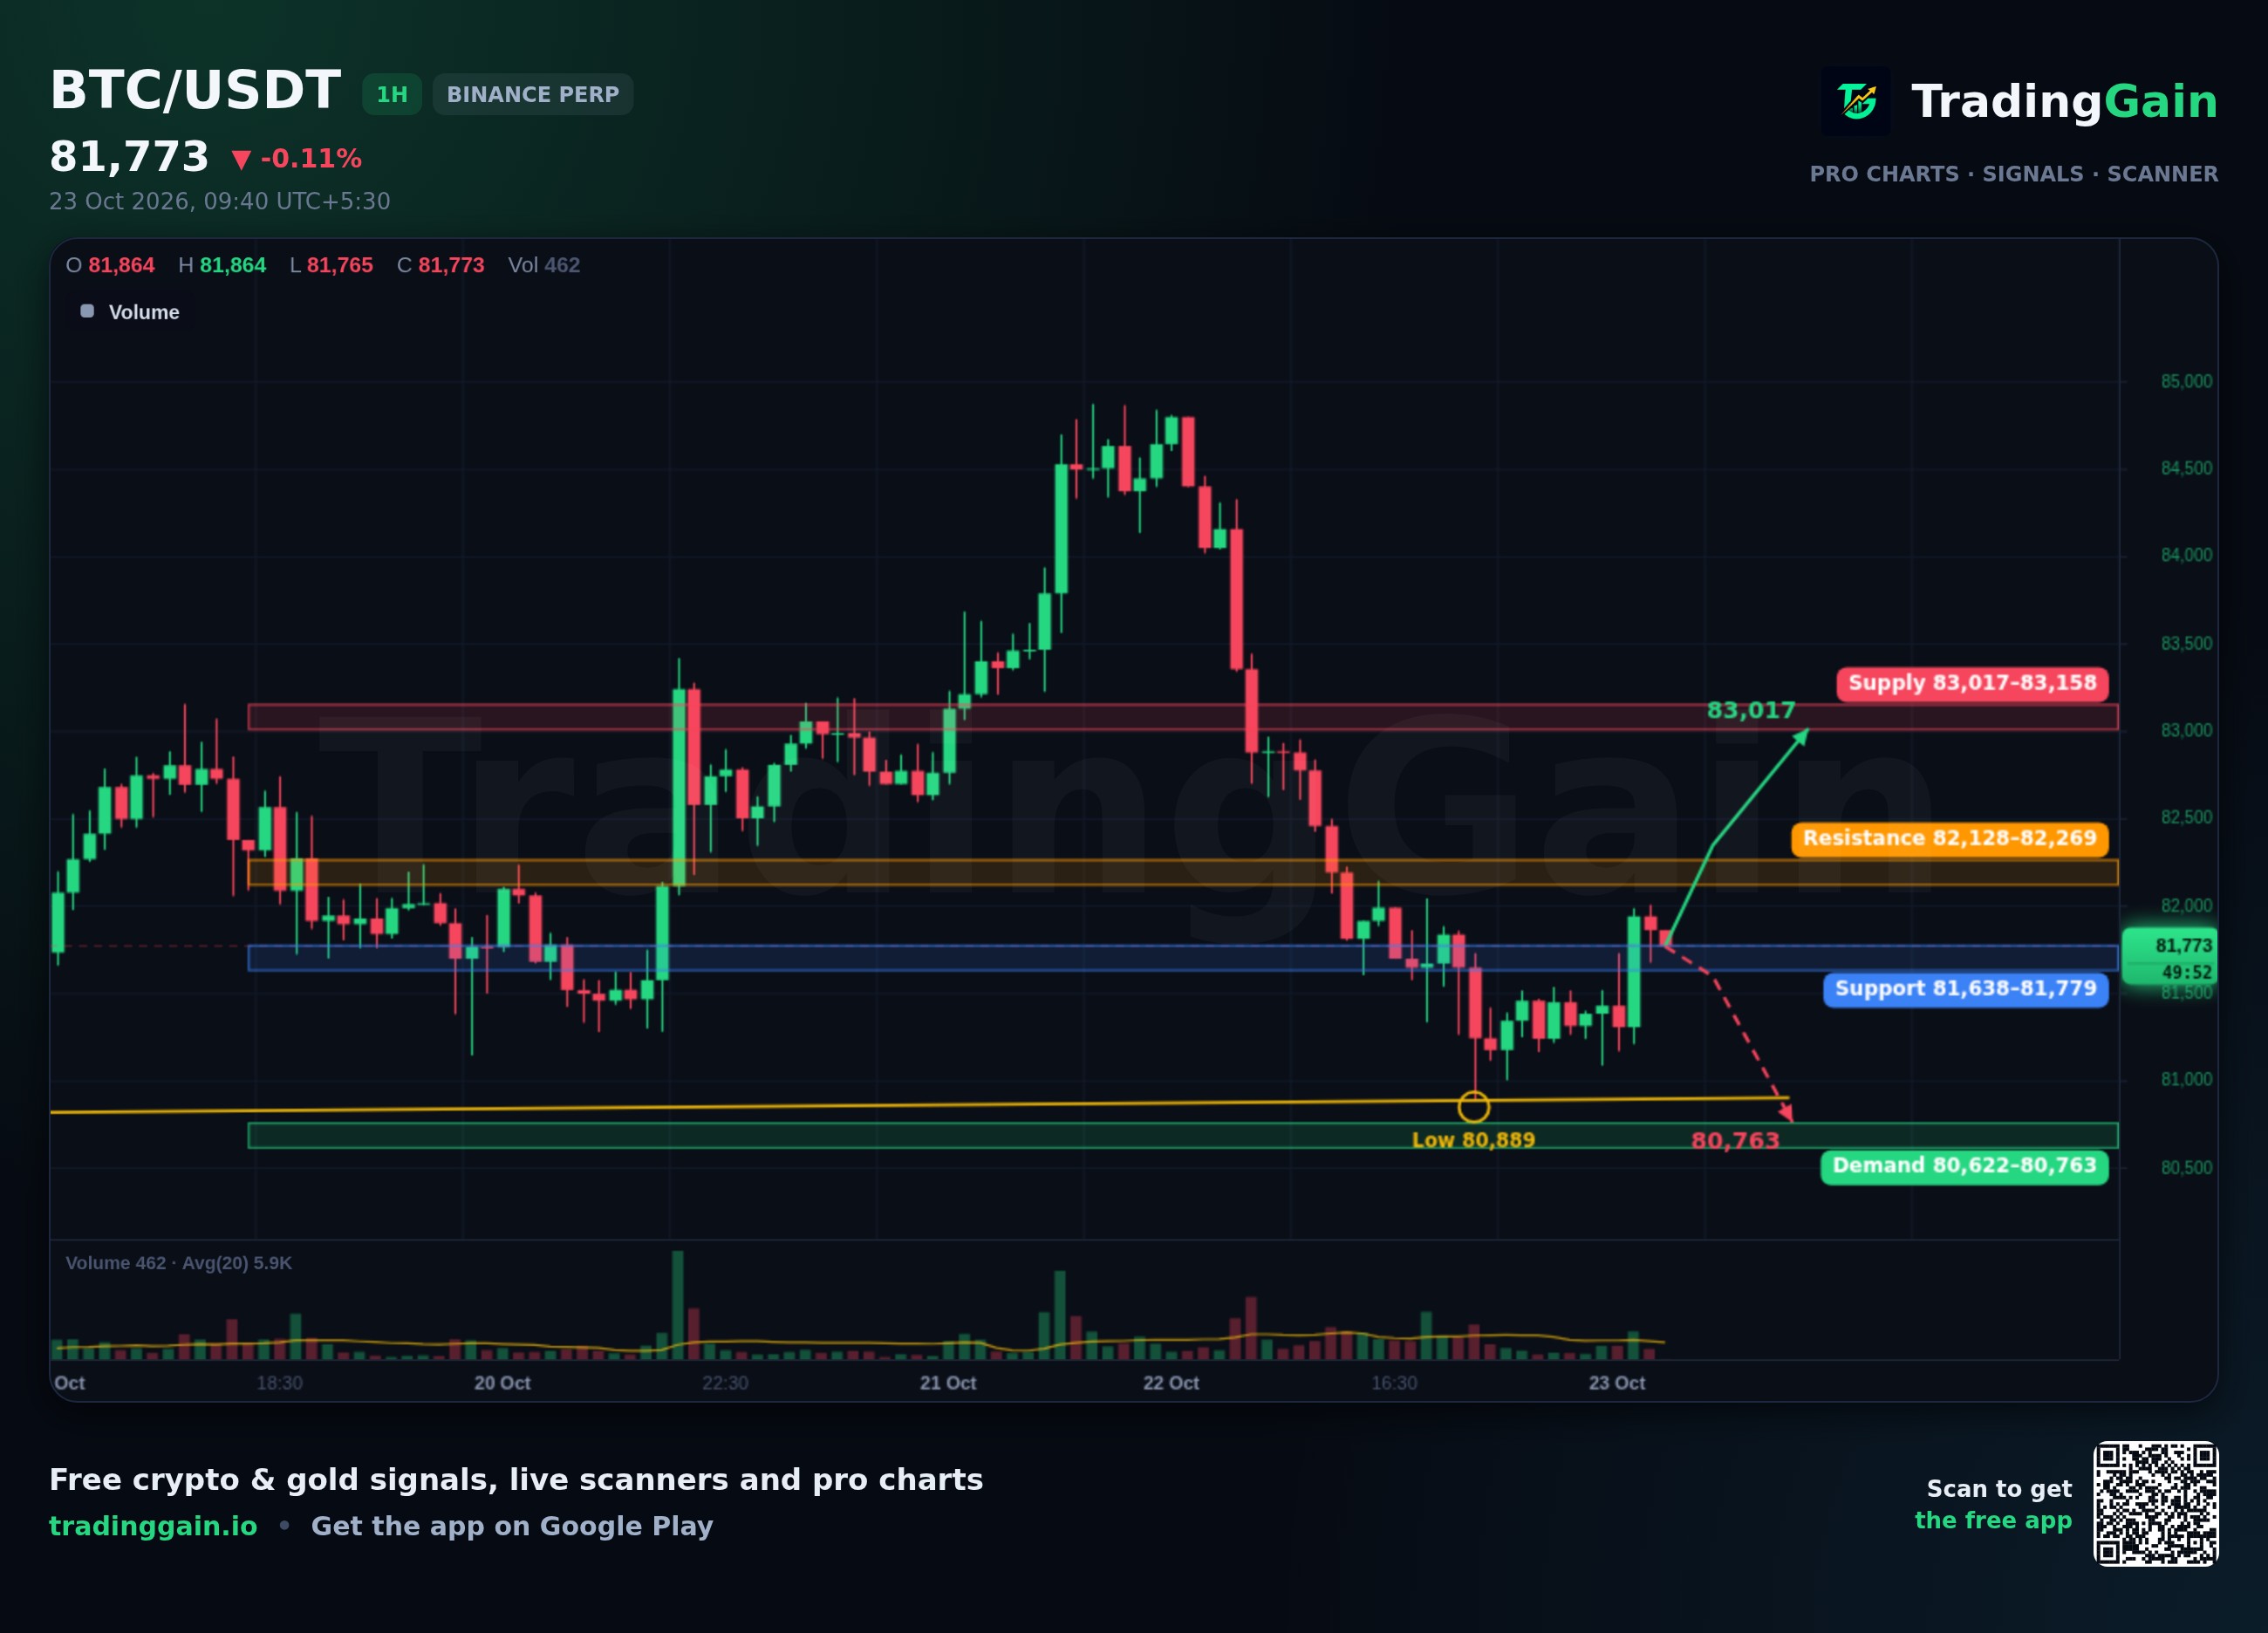The height and width of the screenshot is (1633, 2268).
Task: Click the yellow circle at Low 80,889
Action: point(1474,1107)
